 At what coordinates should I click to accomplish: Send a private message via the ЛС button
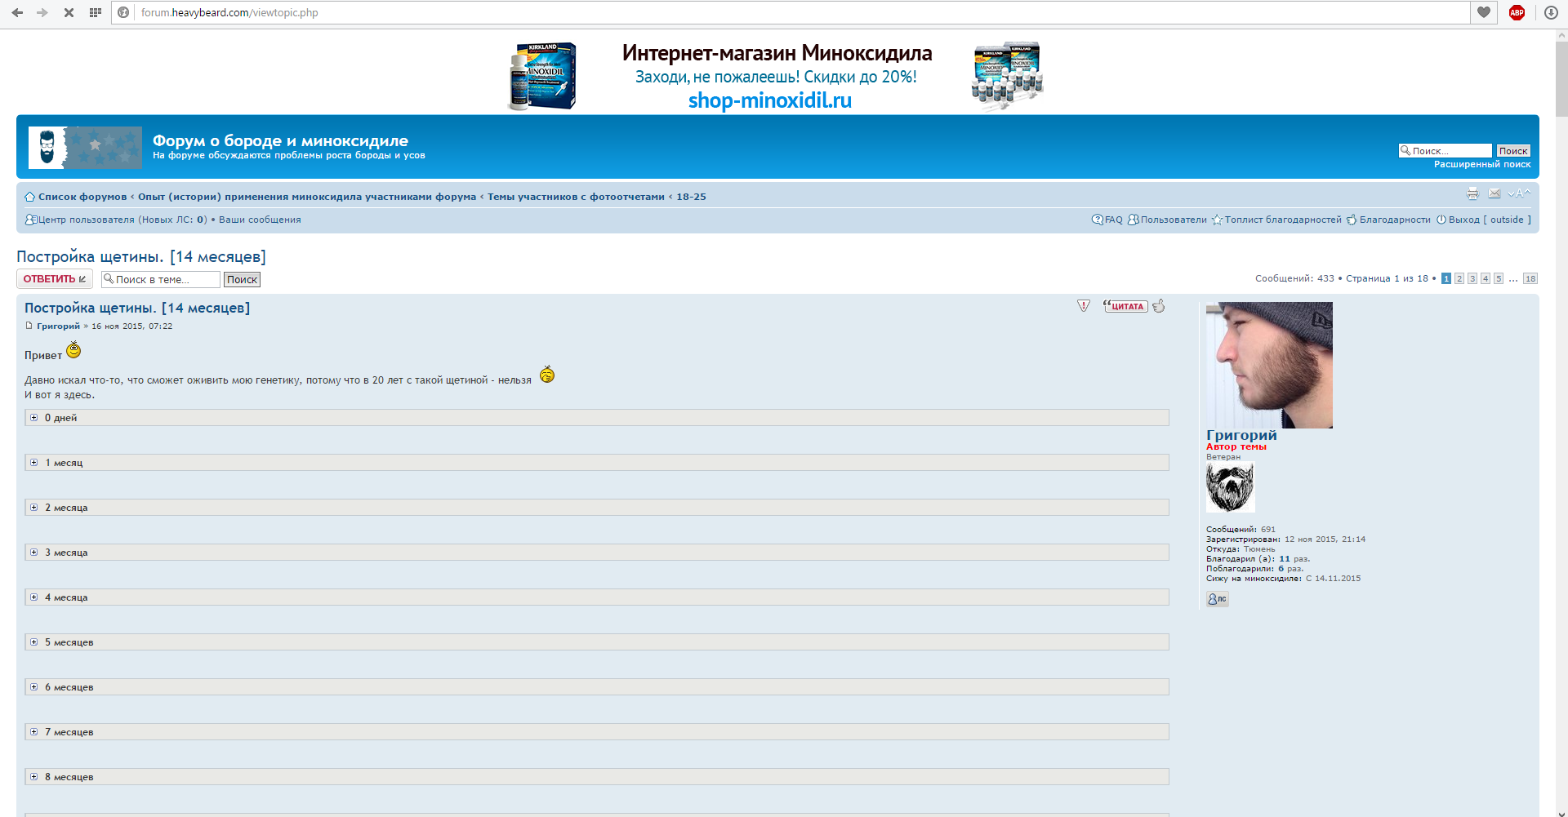[1218, 599]
